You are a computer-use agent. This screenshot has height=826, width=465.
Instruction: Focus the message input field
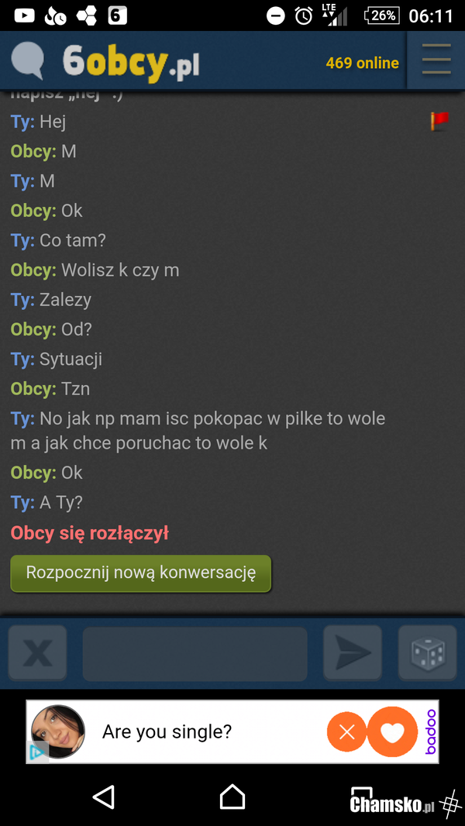pyautogui.click(x=195, y=654)
